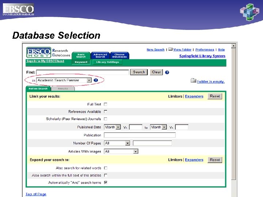Click the scrollbar up arrow
Screen dimensions: 263x197
pyautogui.click(x=233, y=46)
